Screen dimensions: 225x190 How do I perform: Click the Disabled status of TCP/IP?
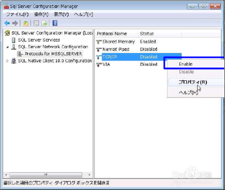click(148, 57)
